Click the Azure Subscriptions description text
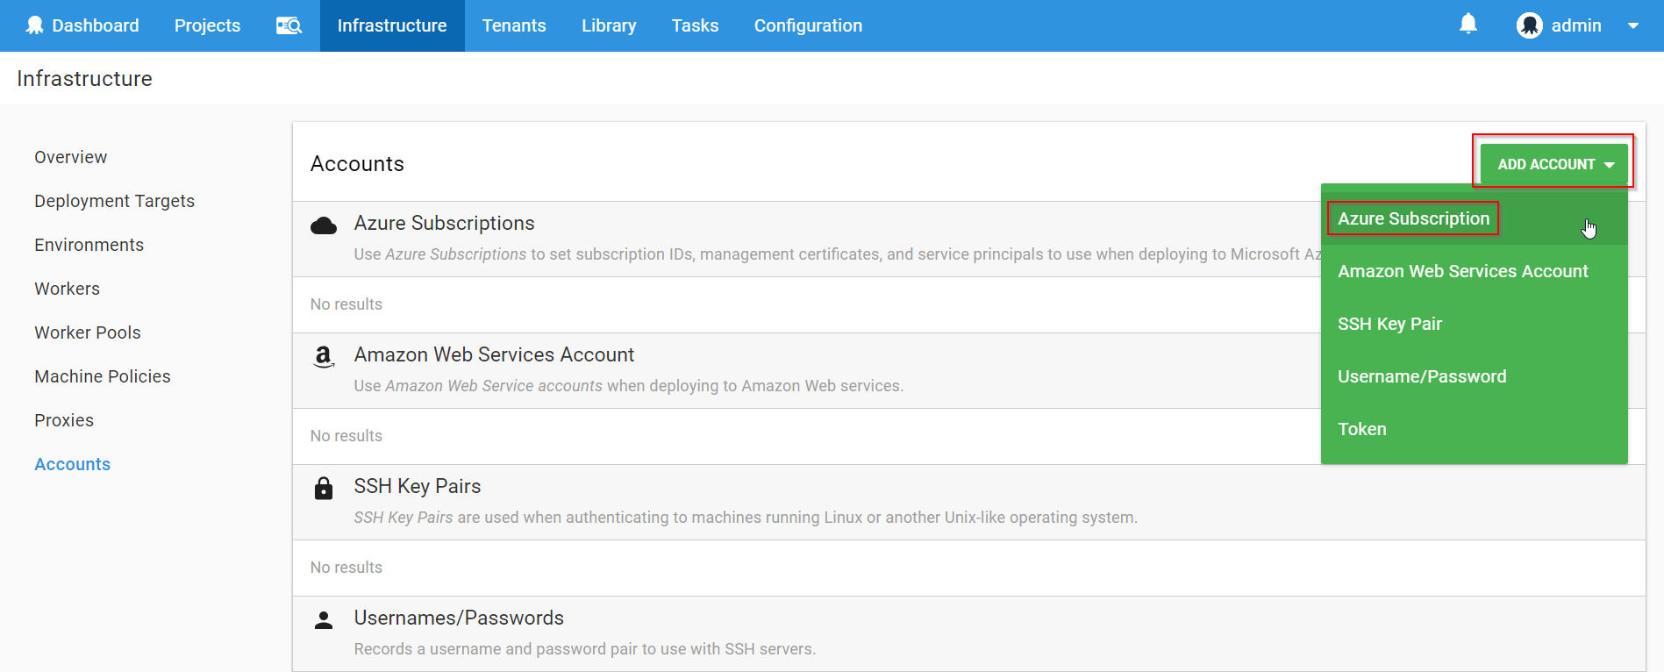Image resolution: width=1664 pixels, height=672 pixels. [x=838, y=254]
